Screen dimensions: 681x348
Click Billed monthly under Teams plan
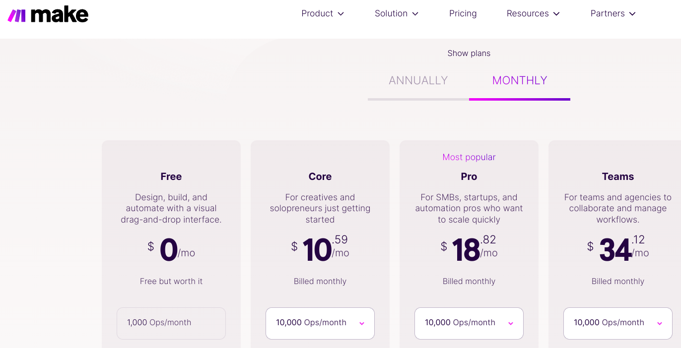coord(618,281)
